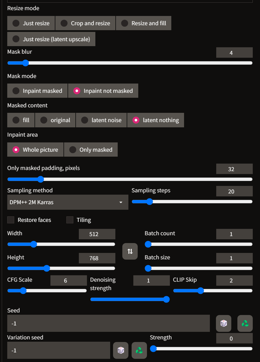
Task: Open the Sampling method dropdown
Action: tap(68, 202)
